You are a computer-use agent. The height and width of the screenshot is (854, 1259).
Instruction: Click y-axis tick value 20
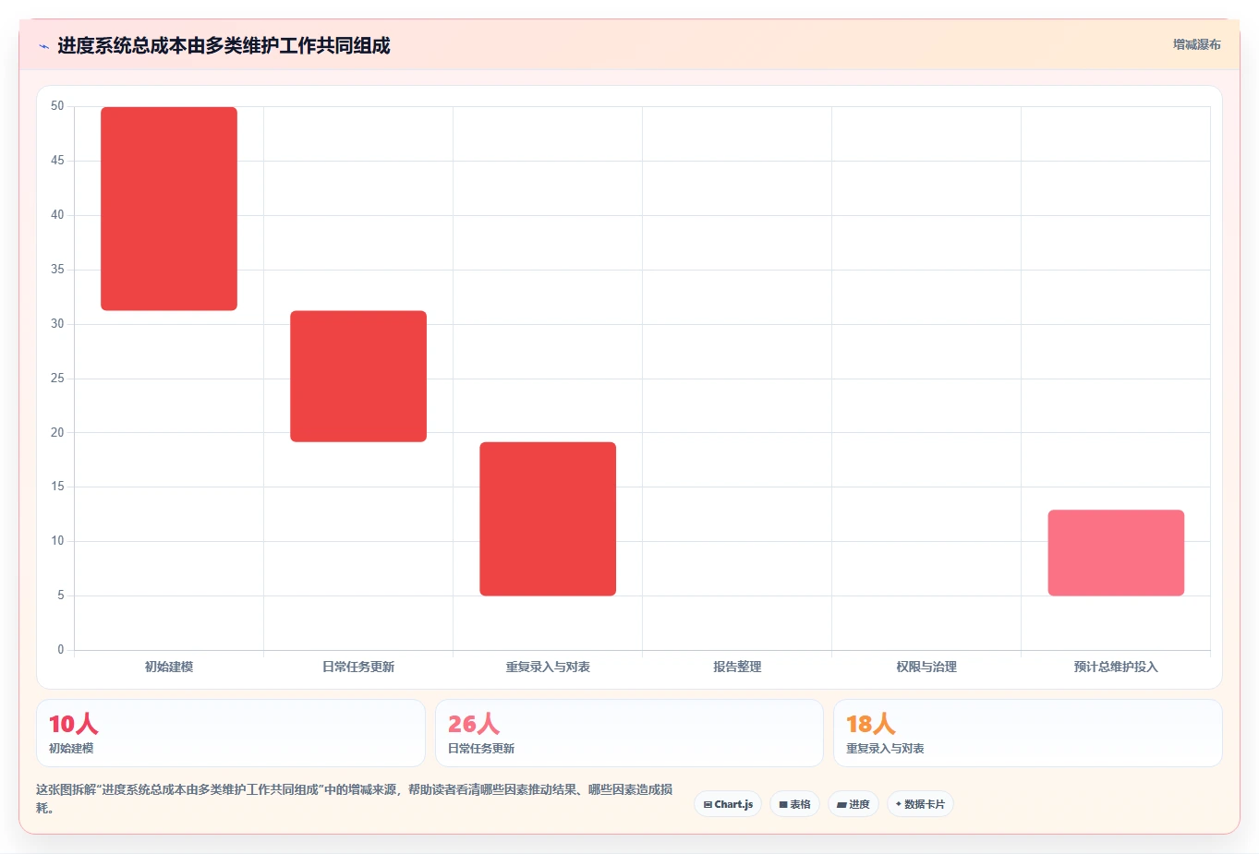pyautogui.click(x=57, y=432)
